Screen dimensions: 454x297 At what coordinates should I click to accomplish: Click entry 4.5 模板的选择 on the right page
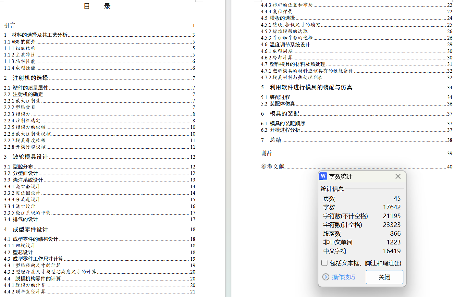(356, 18)
